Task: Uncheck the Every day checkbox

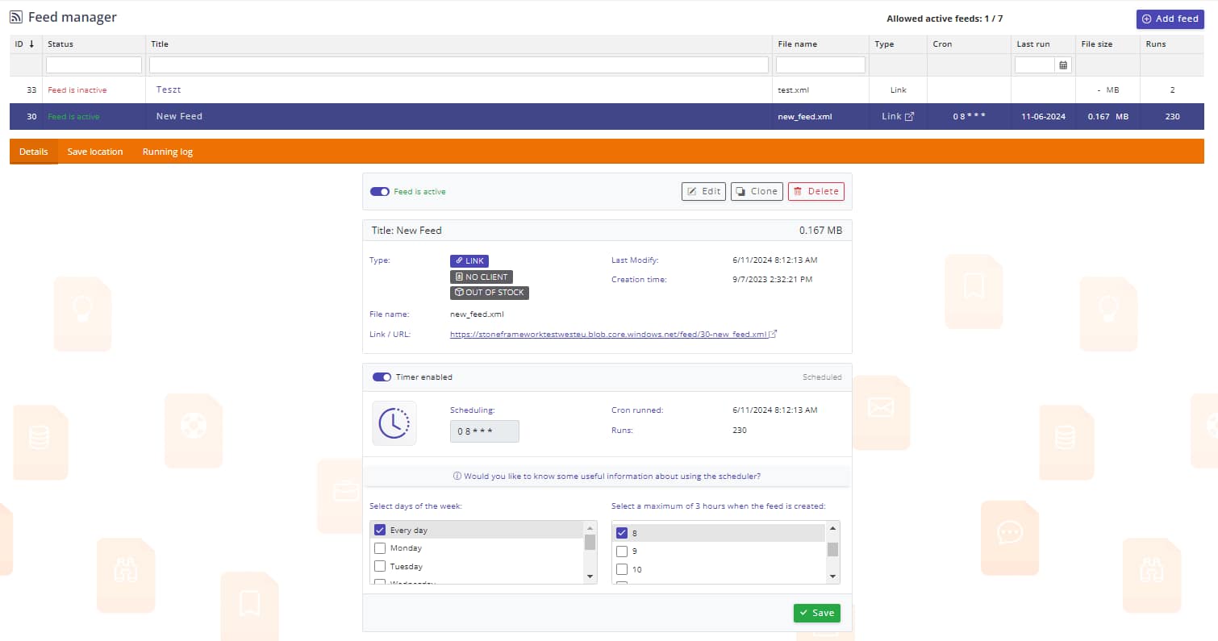Action: (380, 531)
